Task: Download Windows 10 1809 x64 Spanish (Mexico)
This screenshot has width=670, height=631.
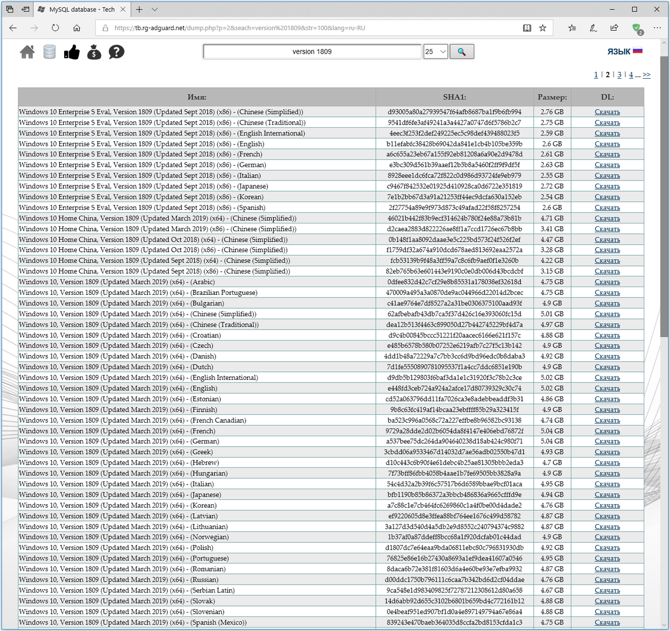Action: pyautogui.click(x=607, y=622)
